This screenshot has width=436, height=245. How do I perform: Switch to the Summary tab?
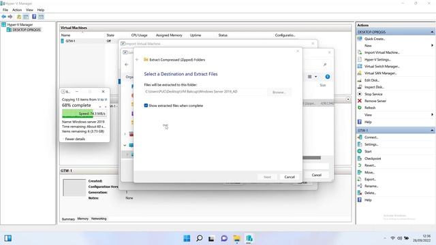point(68,219)
